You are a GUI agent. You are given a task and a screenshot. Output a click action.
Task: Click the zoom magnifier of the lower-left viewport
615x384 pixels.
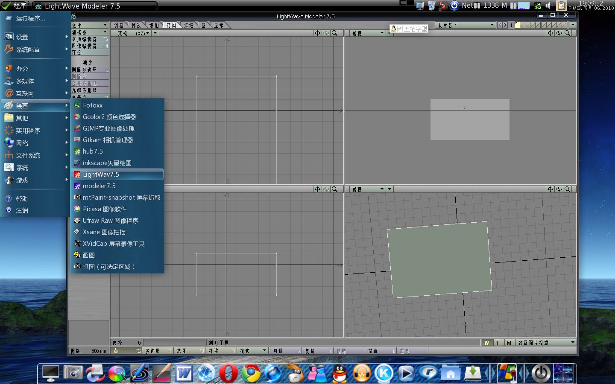(x=335, y=189)
